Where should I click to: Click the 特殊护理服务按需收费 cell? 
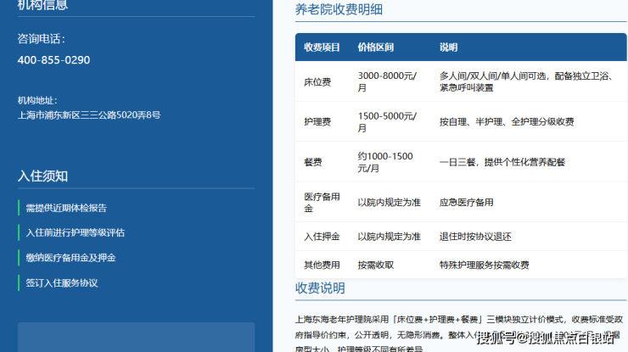[485, 265]
